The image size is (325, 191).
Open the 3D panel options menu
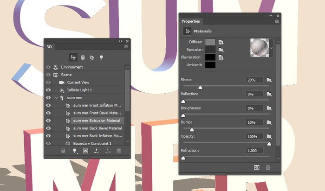(126, 46)
